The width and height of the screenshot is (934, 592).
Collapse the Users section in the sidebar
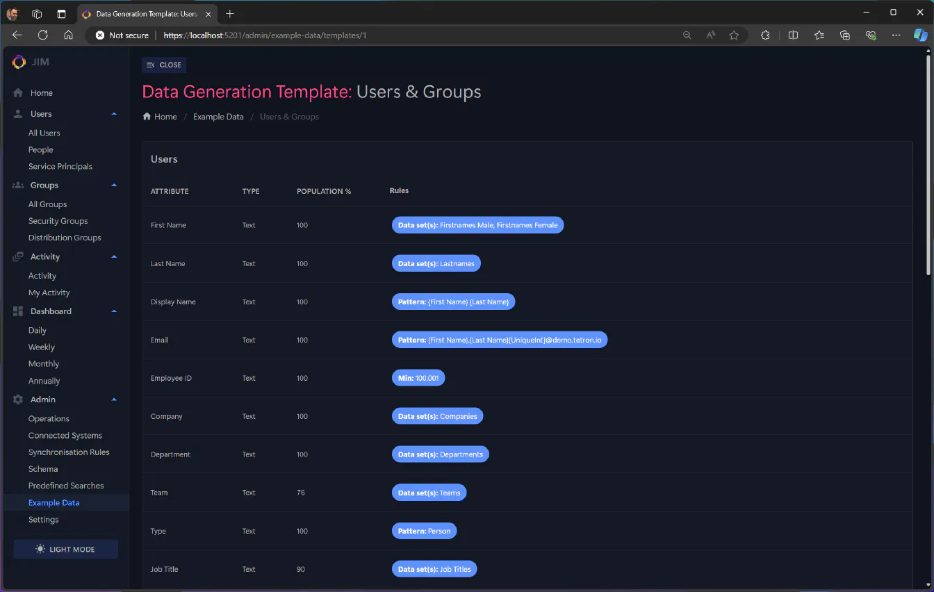(x=114, y=113)
